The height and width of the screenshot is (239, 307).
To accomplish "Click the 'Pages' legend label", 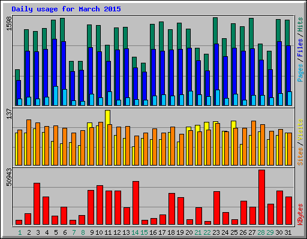I will click(300, 73).
